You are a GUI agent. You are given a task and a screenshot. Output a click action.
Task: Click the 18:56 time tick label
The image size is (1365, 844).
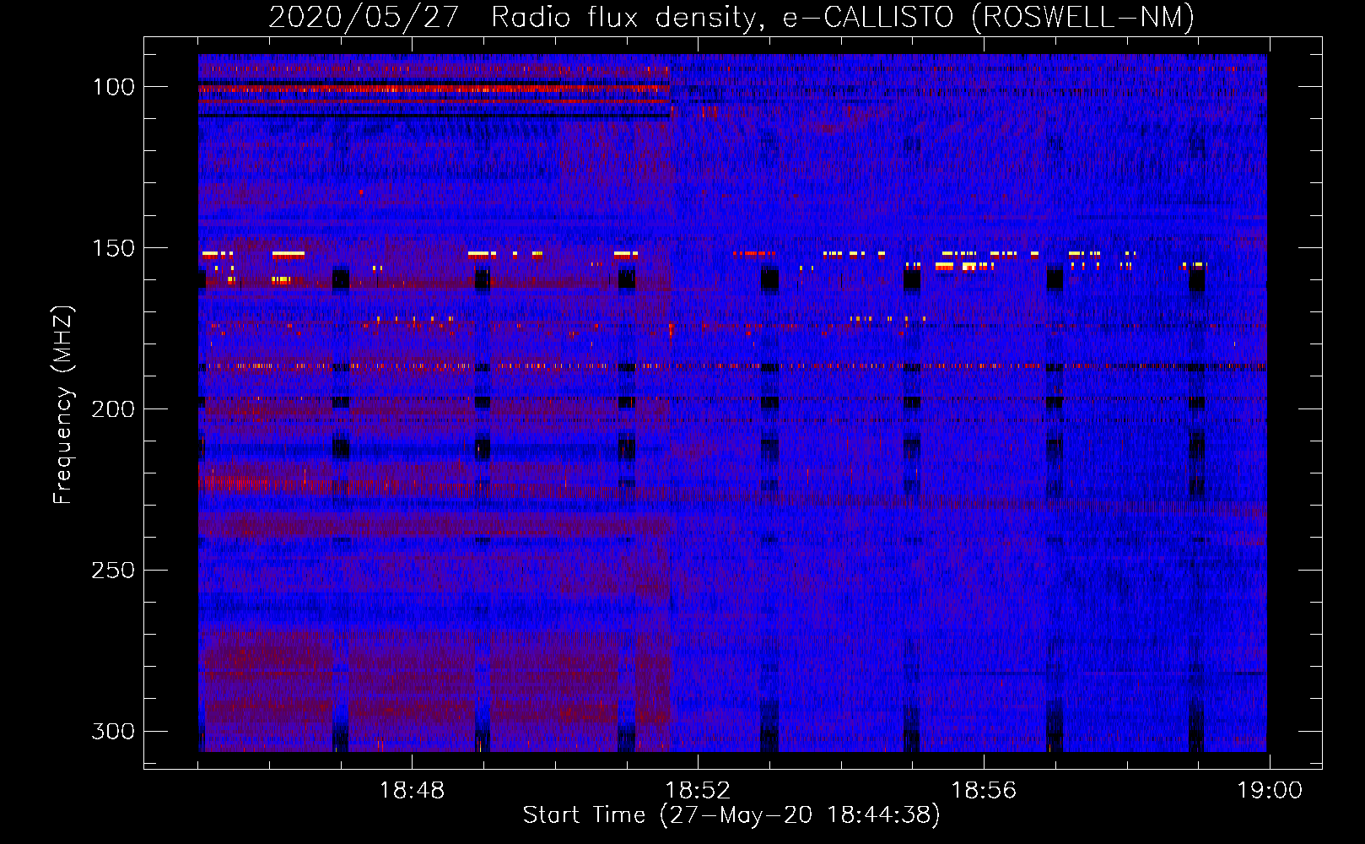click(984, 791)
